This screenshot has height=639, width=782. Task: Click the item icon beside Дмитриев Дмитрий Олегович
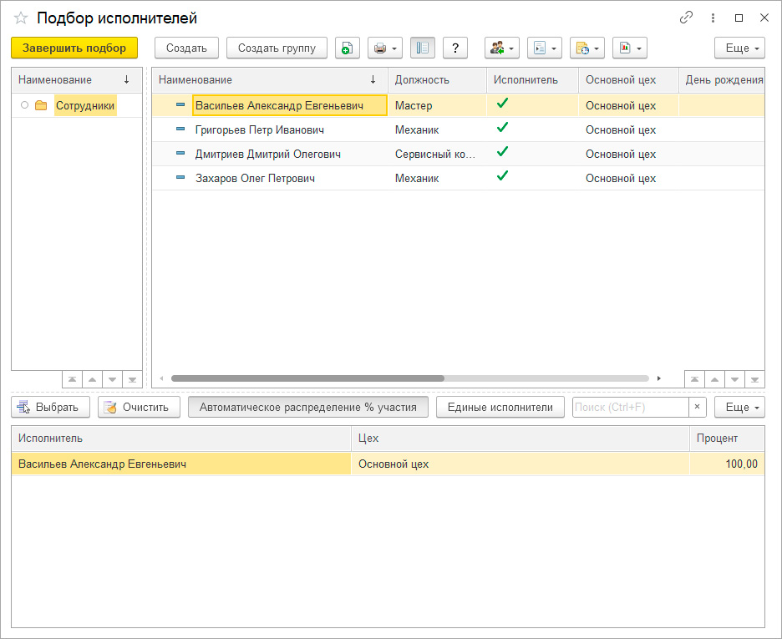pos(180,153)
